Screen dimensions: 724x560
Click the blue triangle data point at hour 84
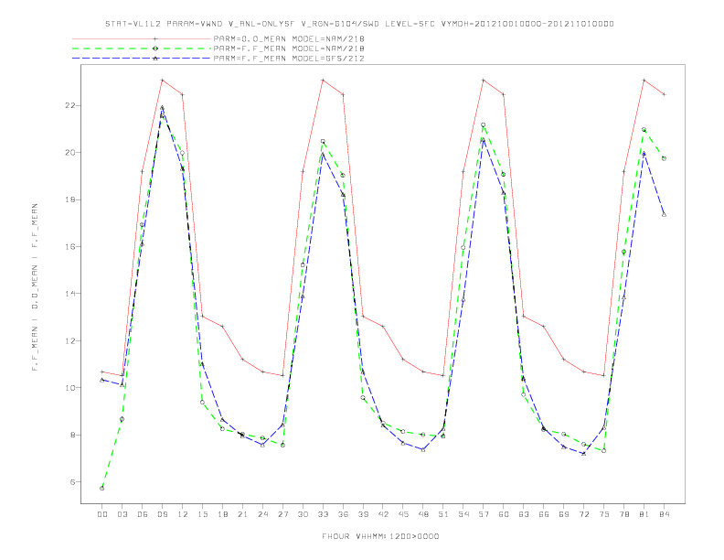664,214
